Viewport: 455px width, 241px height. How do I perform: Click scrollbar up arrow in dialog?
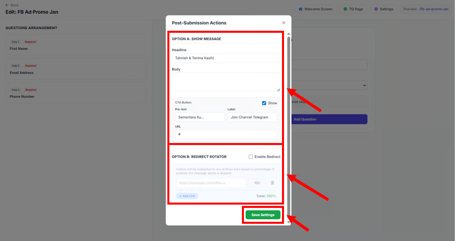coord(289,34)
